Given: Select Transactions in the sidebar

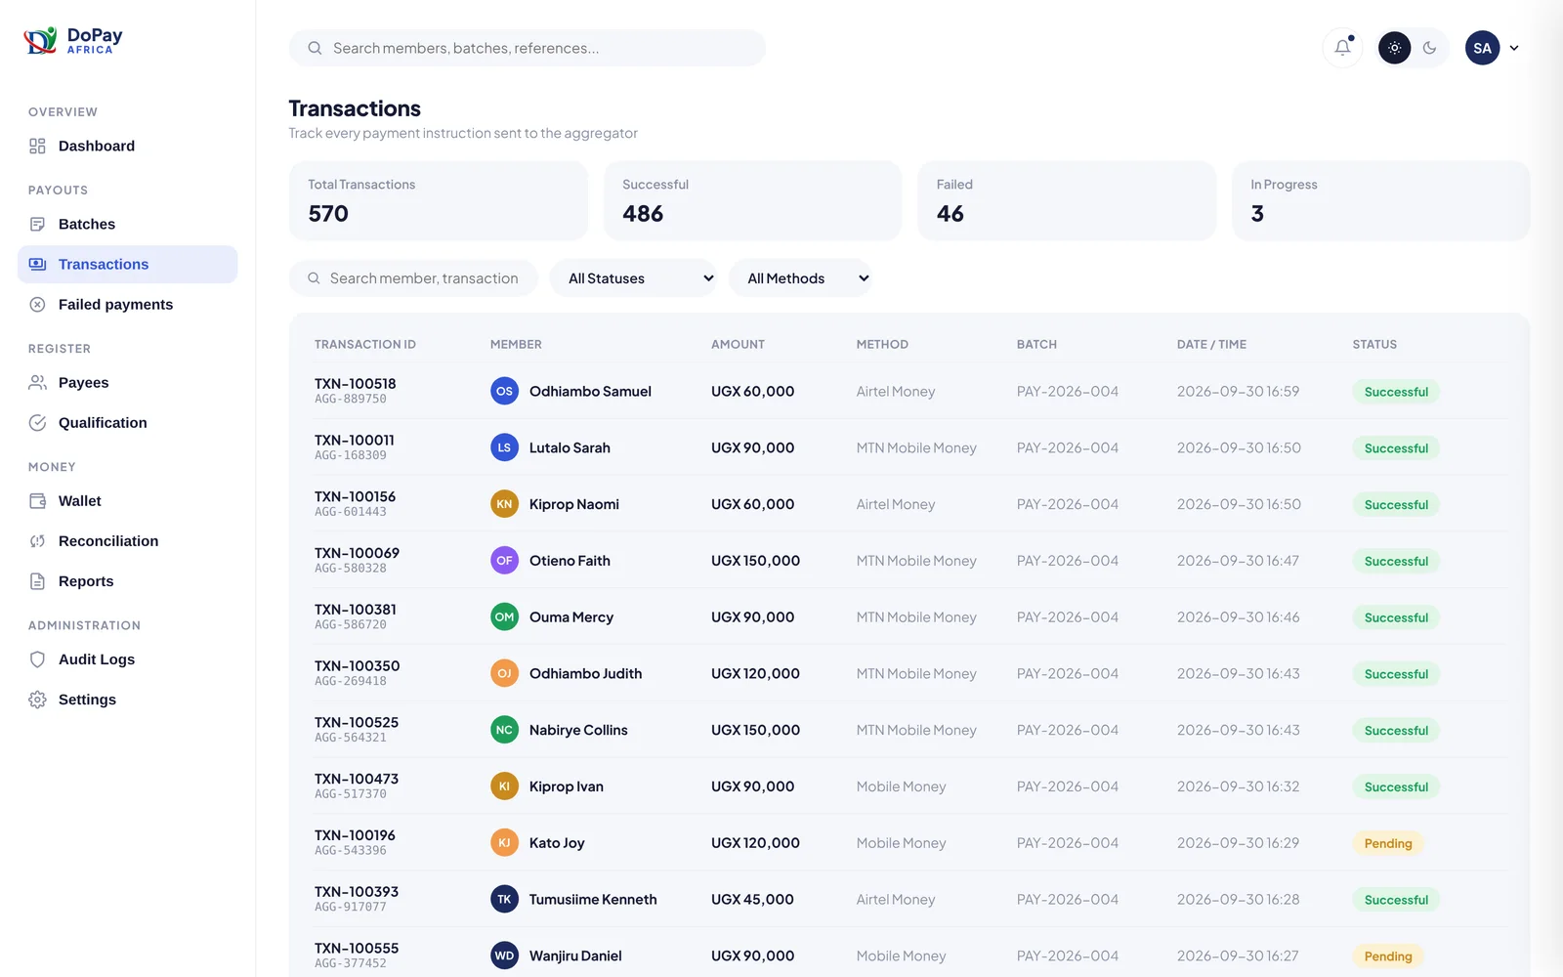Looking at the screenshot, I should pos(127,264).
